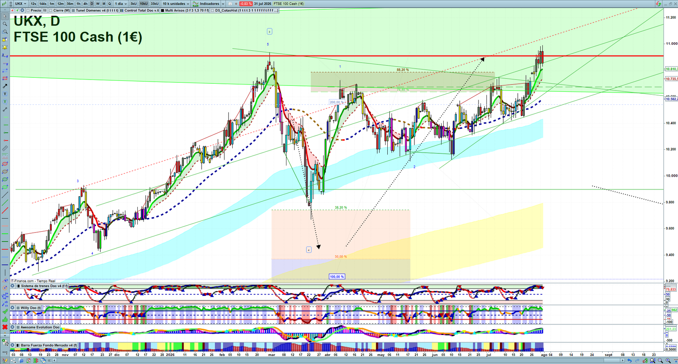
Task: Toggle the 1h timeframe button
Action: pyautogui.click(x=78, y=4)
